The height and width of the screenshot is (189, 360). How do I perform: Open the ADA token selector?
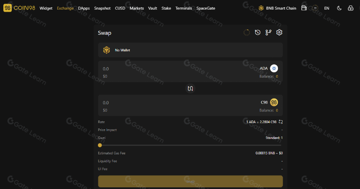click(x=269, y=68)
